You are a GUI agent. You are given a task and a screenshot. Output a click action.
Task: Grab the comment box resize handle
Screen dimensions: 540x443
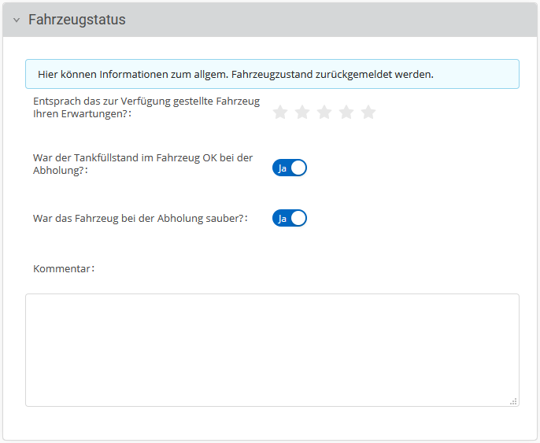pos(513,401)
